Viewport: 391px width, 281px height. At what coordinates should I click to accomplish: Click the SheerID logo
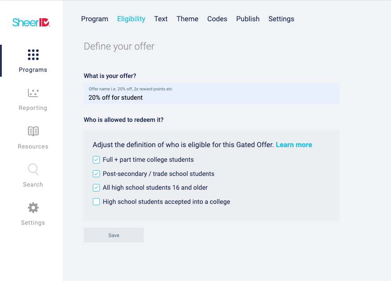coord(31,23)
